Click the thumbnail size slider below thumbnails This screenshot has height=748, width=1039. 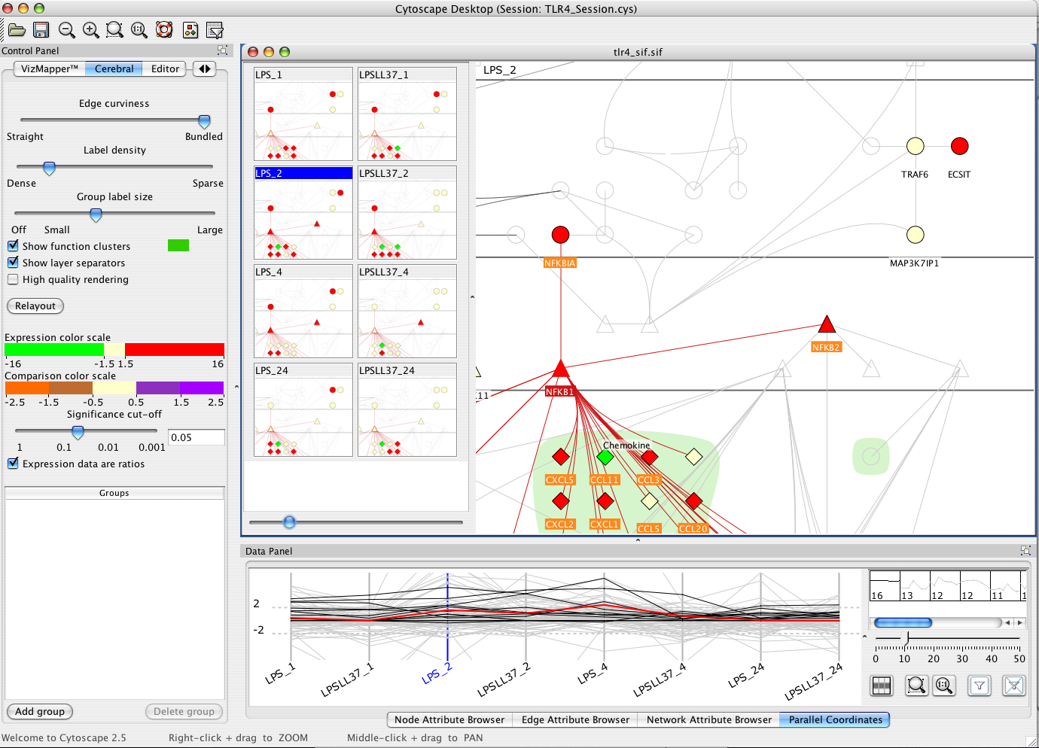(289, 522)
